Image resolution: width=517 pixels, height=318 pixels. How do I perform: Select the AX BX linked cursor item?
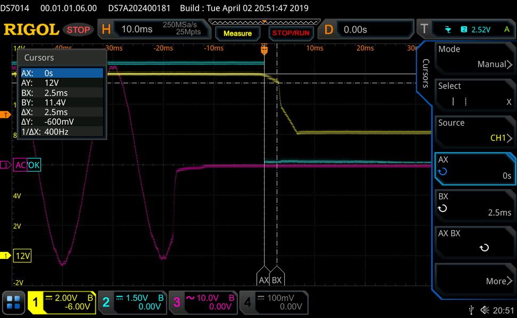pyautogui.click(x=474, y=242)
